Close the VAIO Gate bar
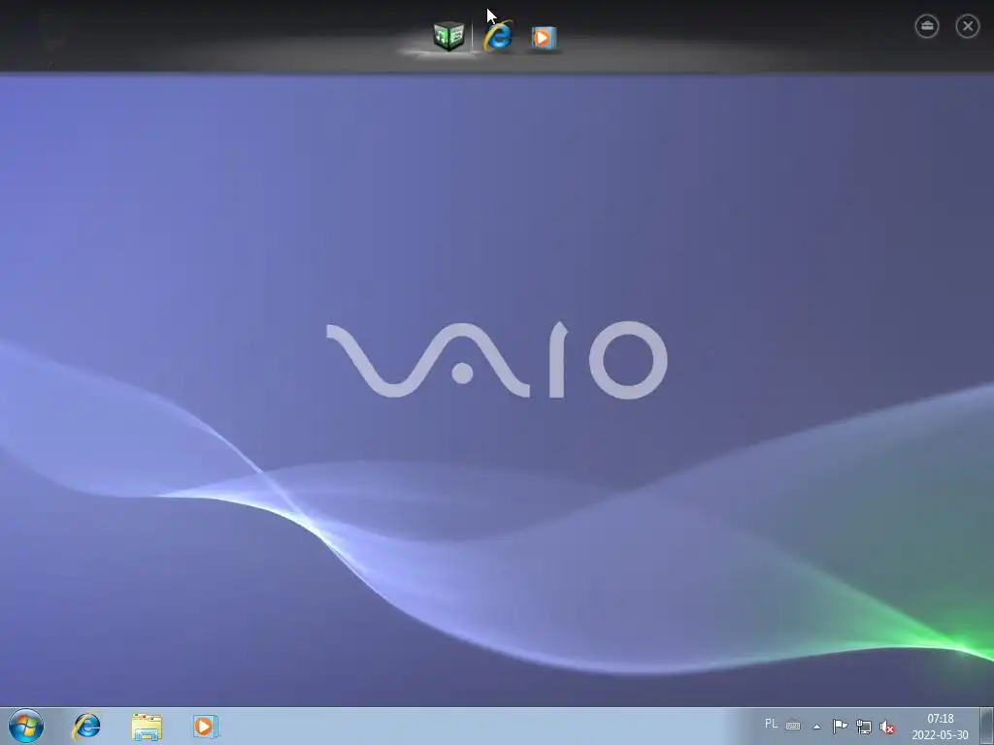 point(968,26)
